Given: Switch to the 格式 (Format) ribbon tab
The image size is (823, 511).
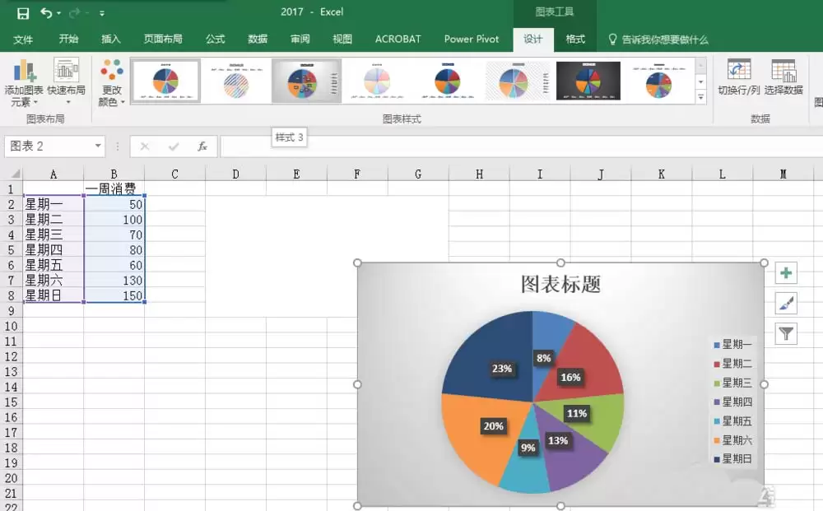Looking at the screenshot, I should (574, 39).
